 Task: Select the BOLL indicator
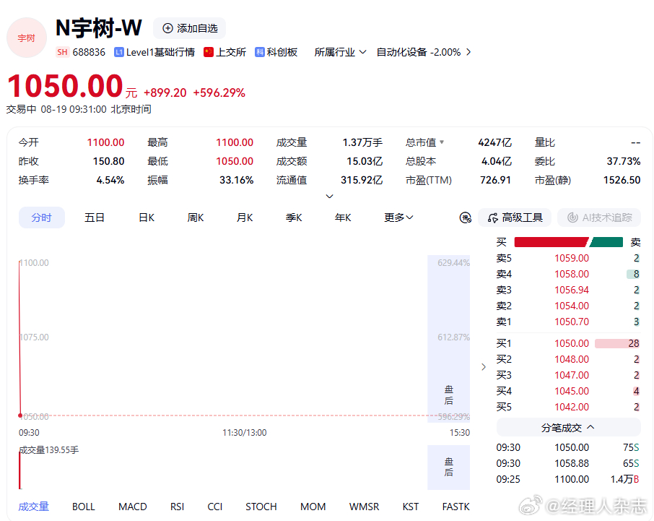click(84, 507)
